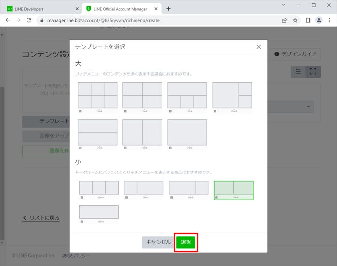
Task: Click the 画像をアップ button on background page
Action: coord(46,136)
